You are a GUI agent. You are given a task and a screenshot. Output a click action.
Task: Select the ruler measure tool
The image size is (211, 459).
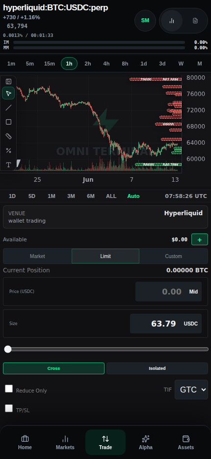pos(8,136)
